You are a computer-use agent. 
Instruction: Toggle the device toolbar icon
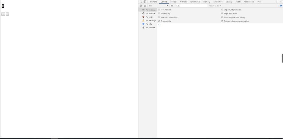[145, 2]
